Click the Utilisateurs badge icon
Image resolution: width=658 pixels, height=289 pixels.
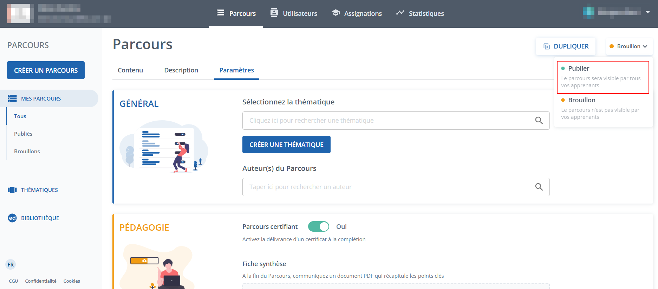(274, 13)
